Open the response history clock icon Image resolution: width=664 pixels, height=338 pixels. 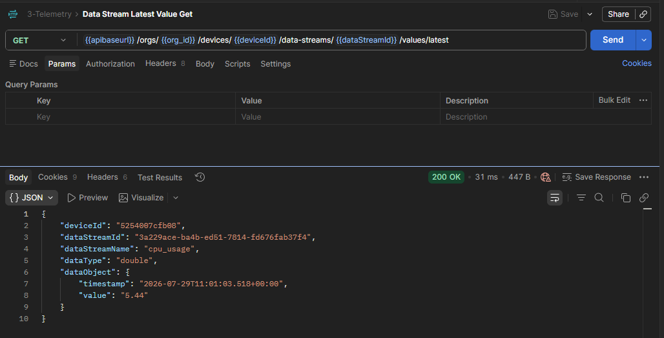coord(200,177)
